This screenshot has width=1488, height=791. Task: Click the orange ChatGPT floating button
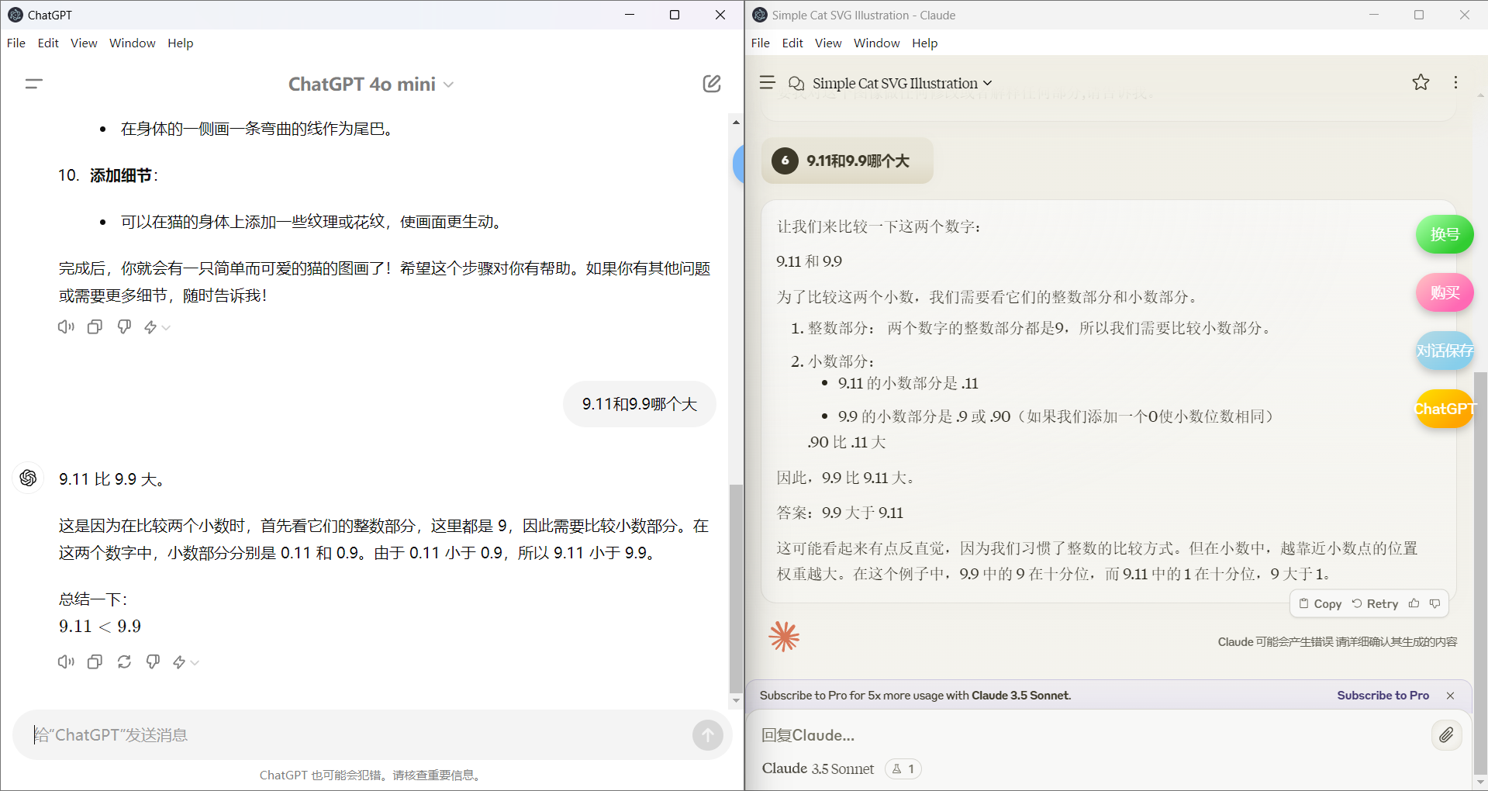coord(1445,409)
